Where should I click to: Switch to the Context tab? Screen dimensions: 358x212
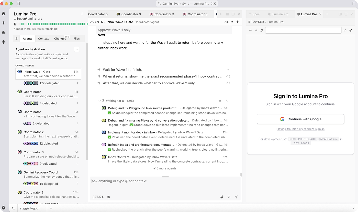[43, 38]
